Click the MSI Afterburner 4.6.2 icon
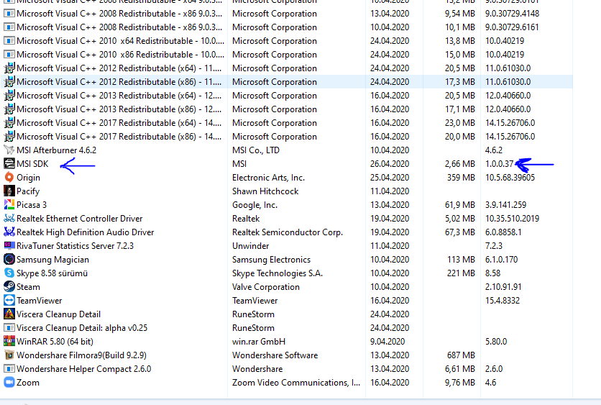 click(x=9, y=150)
